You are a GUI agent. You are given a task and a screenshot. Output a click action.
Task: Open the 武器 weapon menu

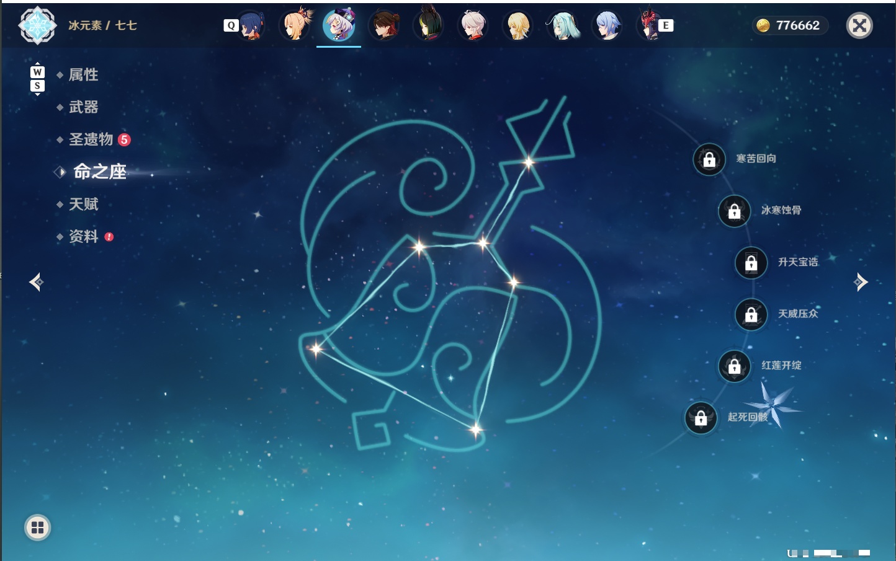coord(84,107)
